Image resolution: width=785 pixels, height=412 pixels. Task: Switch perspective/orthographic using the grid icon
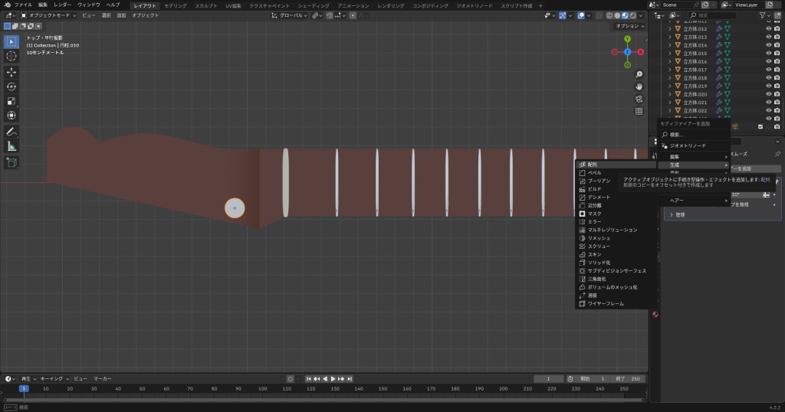click(639, 111)
